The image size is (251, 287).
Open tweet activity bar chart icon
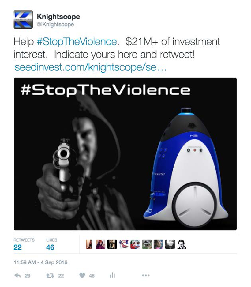tap(112, 275)
